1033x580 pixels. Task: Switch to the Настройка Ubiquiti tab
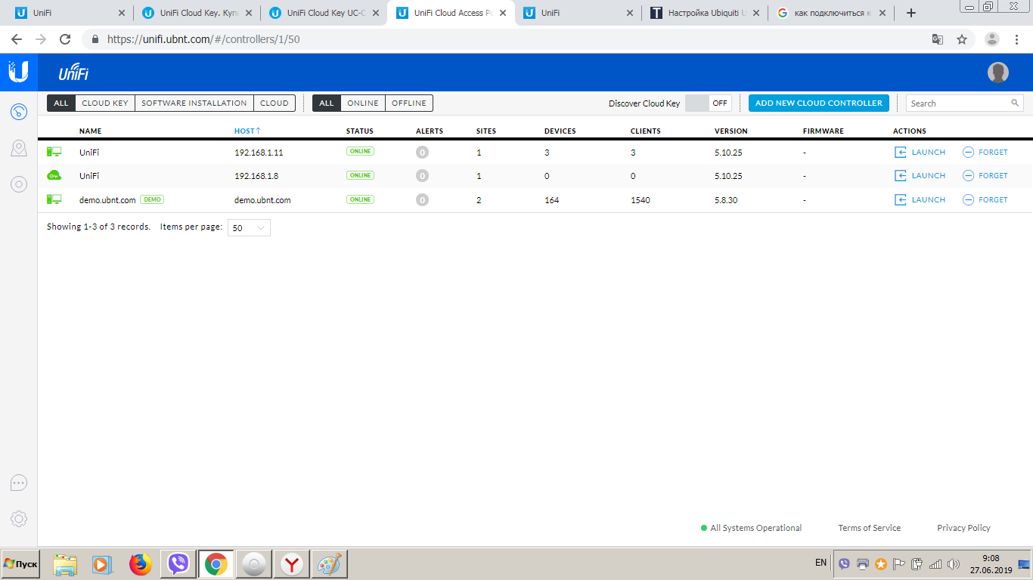click(x=706, y=13)
